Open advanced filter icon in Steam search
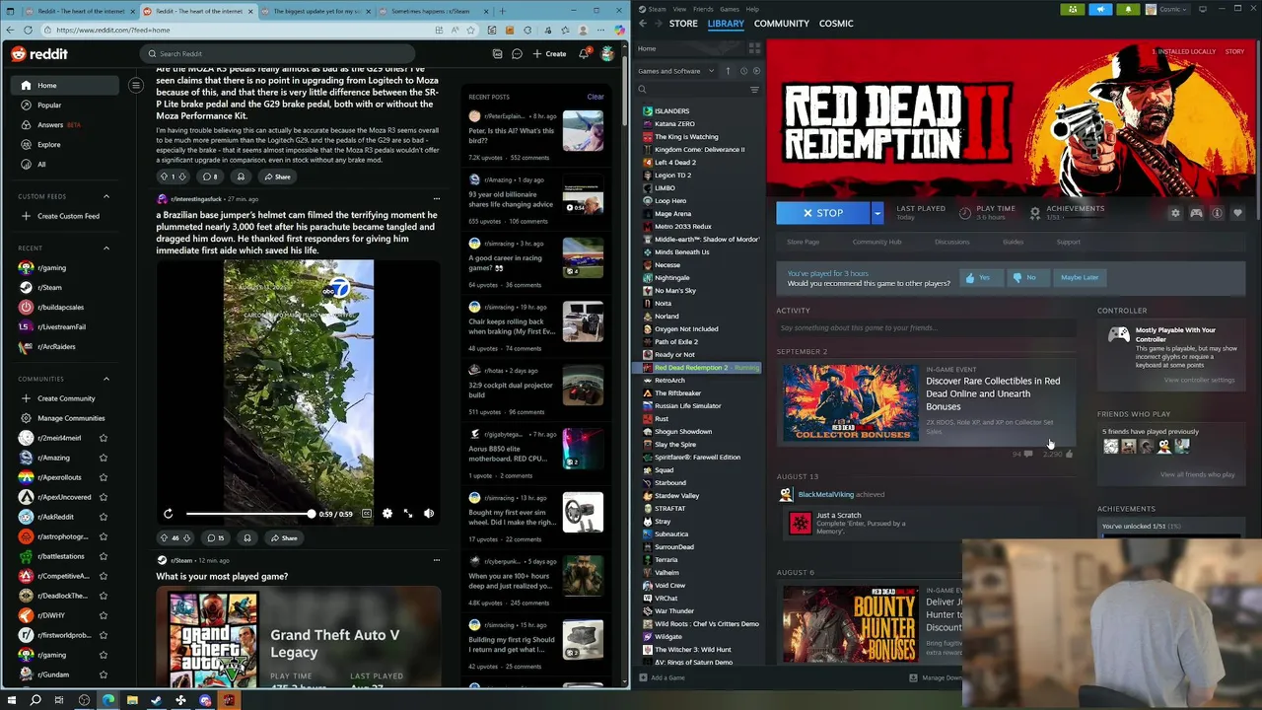The height and width of the screenshot is (710, 1262). 754,90
